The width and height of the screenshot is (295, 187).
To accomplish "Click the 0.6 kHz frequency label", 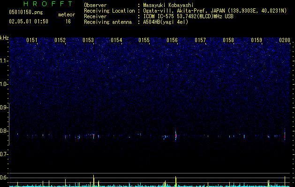I will click(x=4, y=178).
